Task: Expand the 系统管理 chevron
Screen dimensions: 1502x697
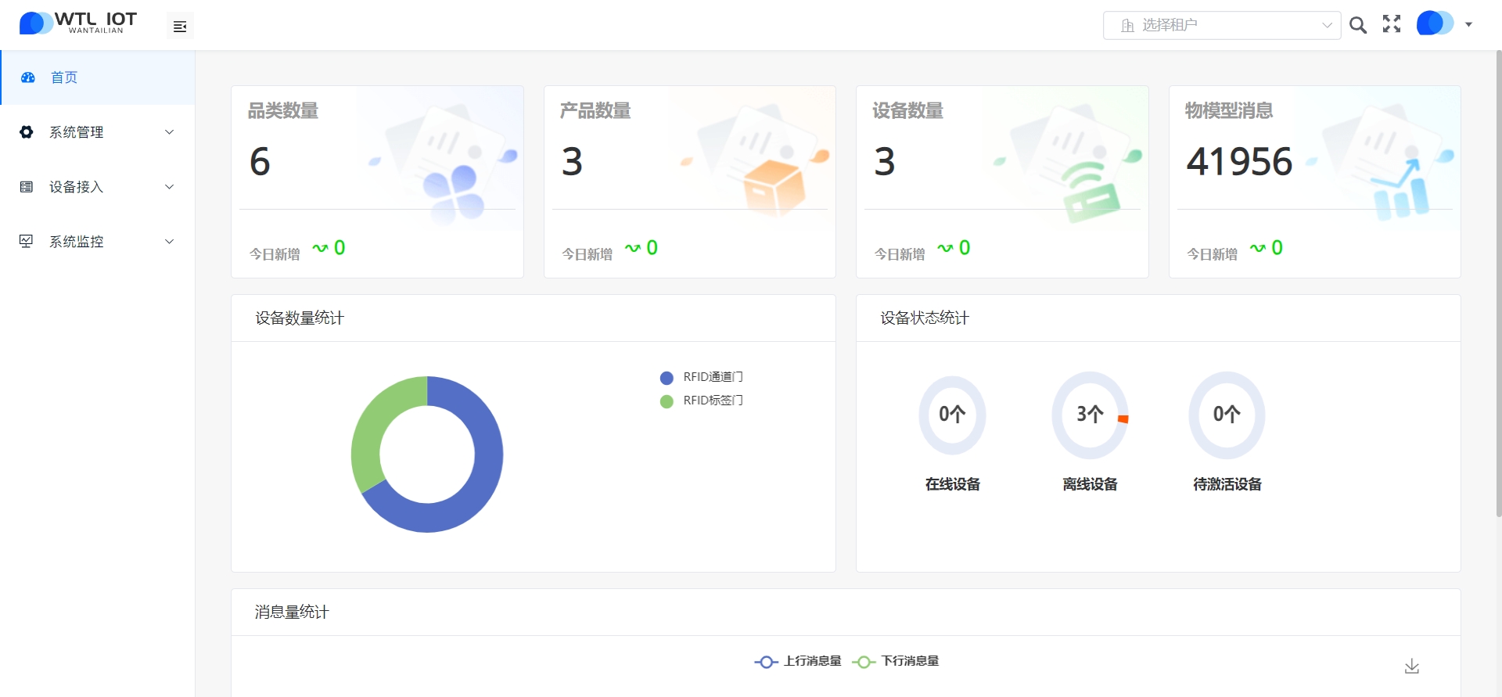Action: point(169,132)
